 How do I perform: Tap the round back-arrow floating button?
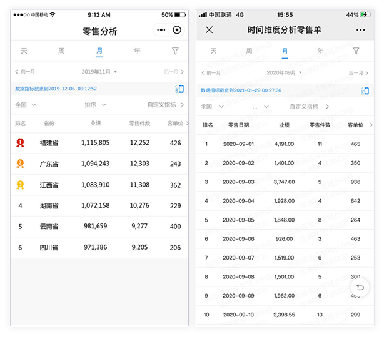[x=360, y=288]
